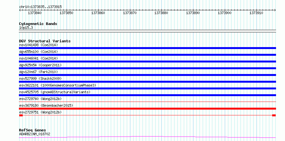The height and width of the screenshot is (141, 285).
Task: Open the nsv1046041 (Coe2014) variant label
Action: pyautogui.click(x=38, y=58)
